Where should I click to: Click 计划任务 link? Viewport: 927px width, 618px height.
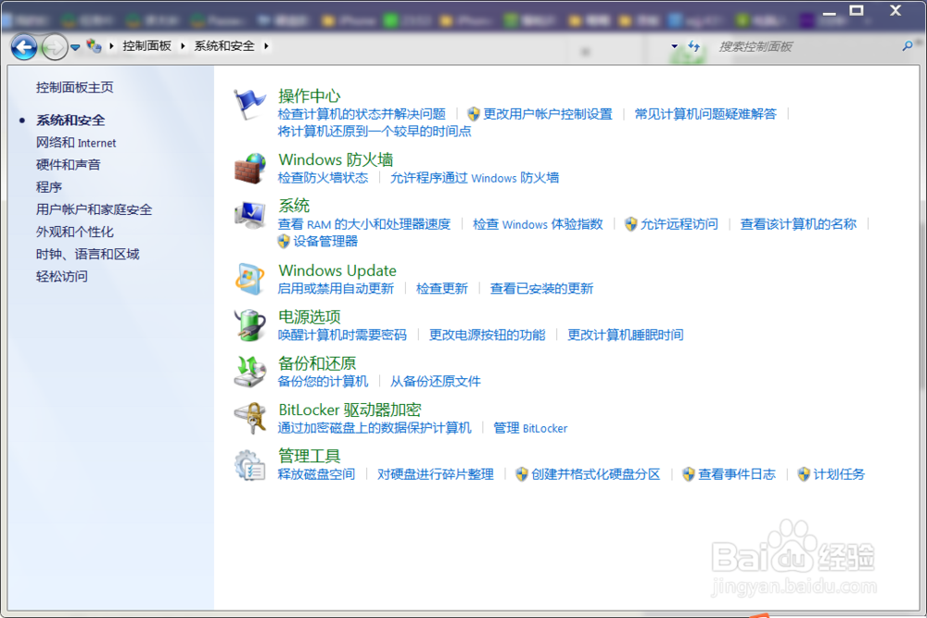coord(839,473)
